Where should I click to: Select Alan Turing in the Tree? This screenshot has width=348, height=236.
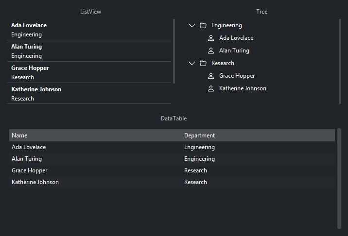click(234, 51)
